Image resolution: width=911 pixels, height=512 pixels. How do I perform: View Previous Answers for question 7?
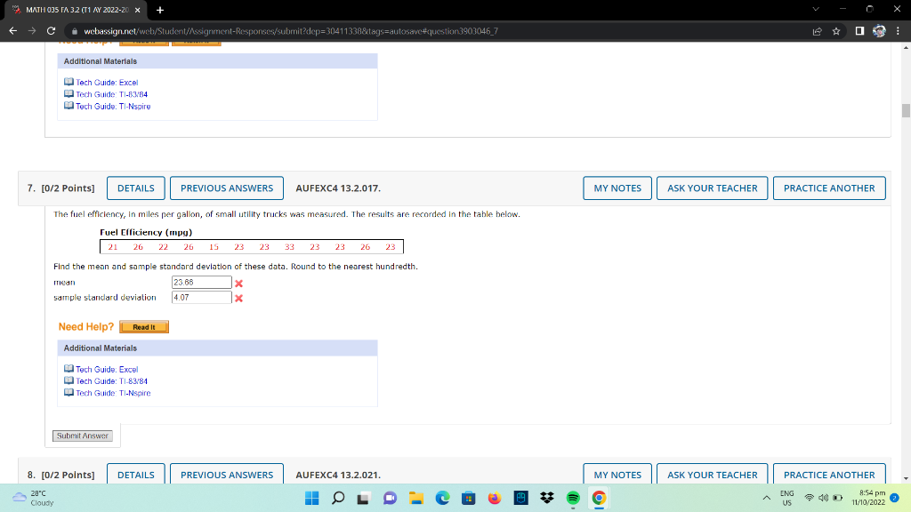click(227, 188)
